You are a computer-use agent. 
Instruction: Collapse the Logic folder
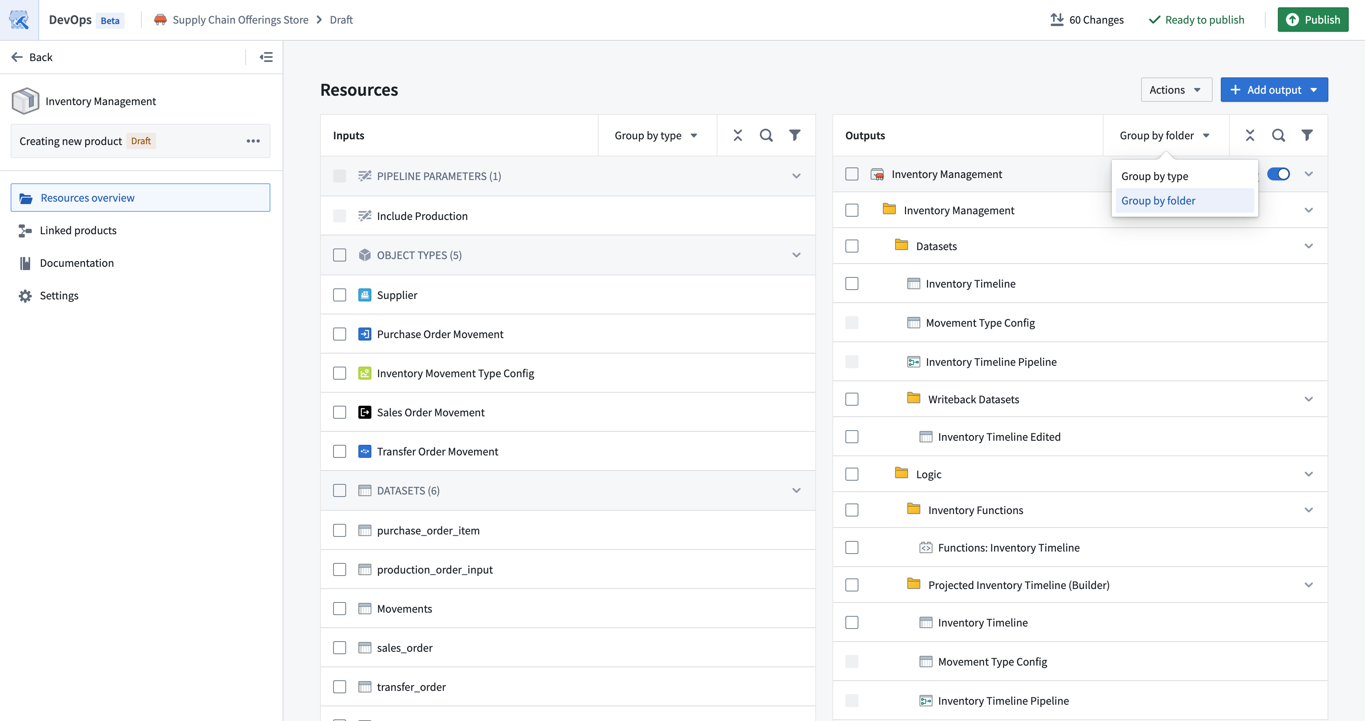(1309, 474)
